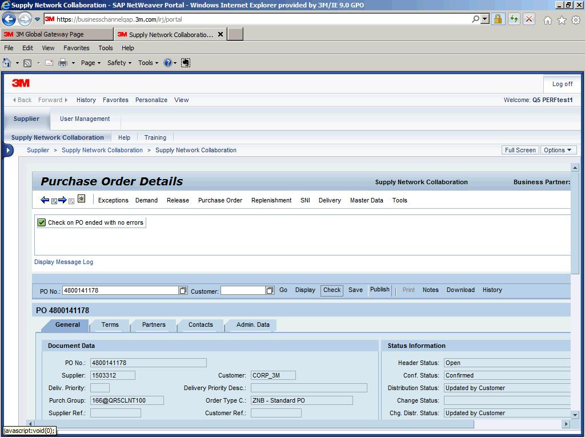The height and width of the screenshot is (438, 585).
Task: Open PO No. value help icon
Action: pyautogui.click(x=183, y=290)
